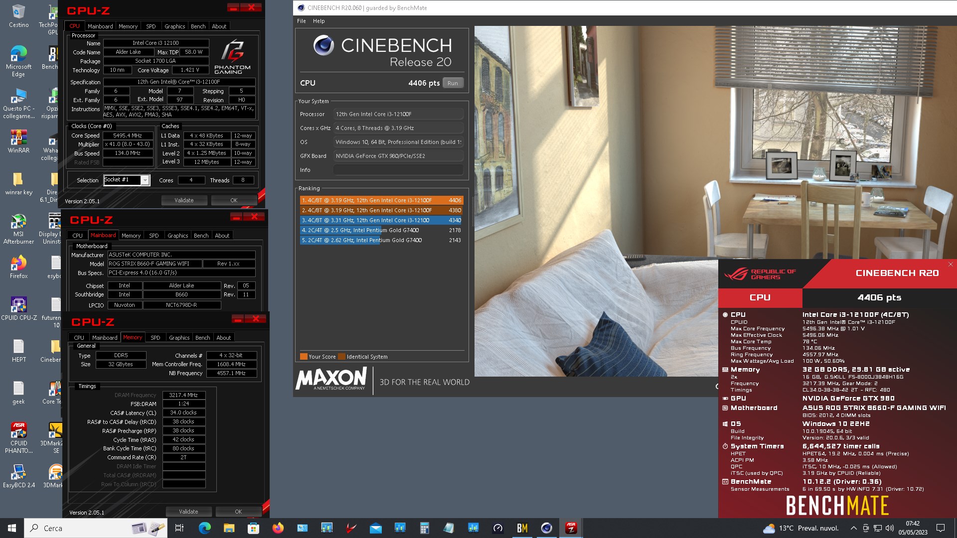The image size is (957, 538).
Task: Open the Mail app from the taskbar
Action: pos(375,528)
